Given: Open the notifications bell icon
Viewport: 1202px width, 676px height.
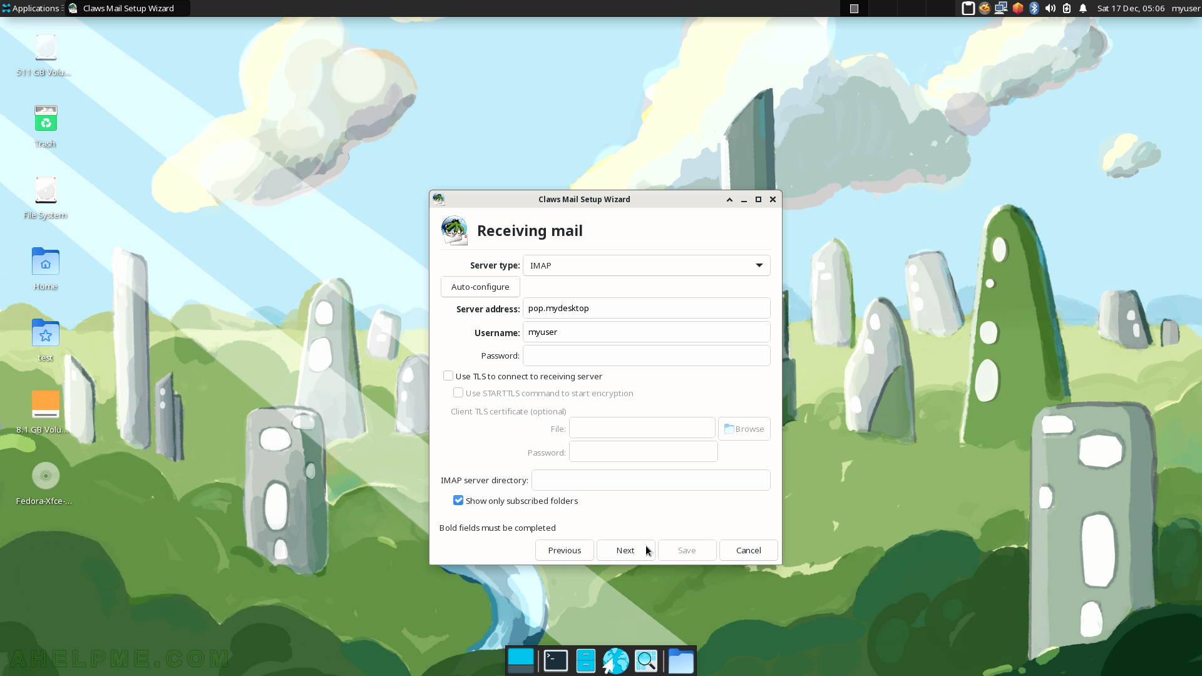Looking at the screenshot, I should (x=1083, y=8).
